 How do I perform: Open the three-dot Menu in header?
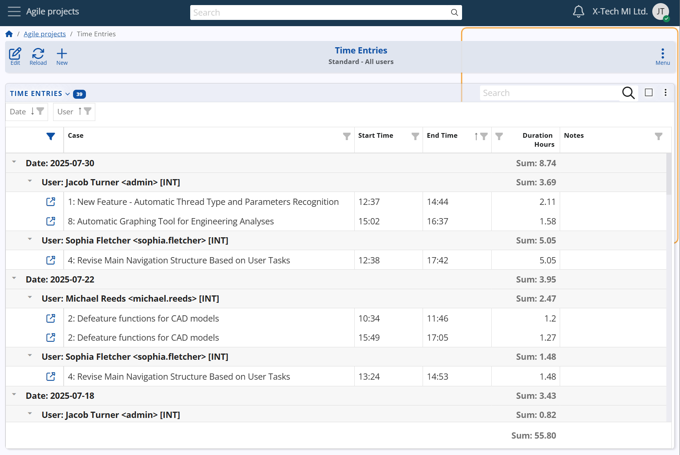pyautogui.click(x=662, y=56)
